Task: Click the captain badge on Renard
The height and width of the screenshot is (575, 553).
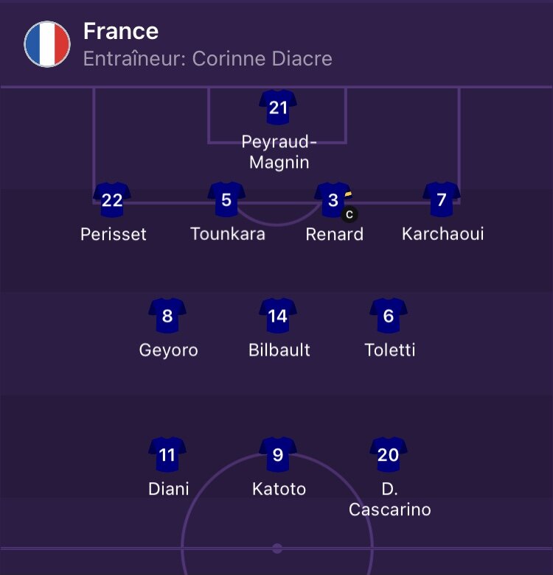Action: (349, 214)
